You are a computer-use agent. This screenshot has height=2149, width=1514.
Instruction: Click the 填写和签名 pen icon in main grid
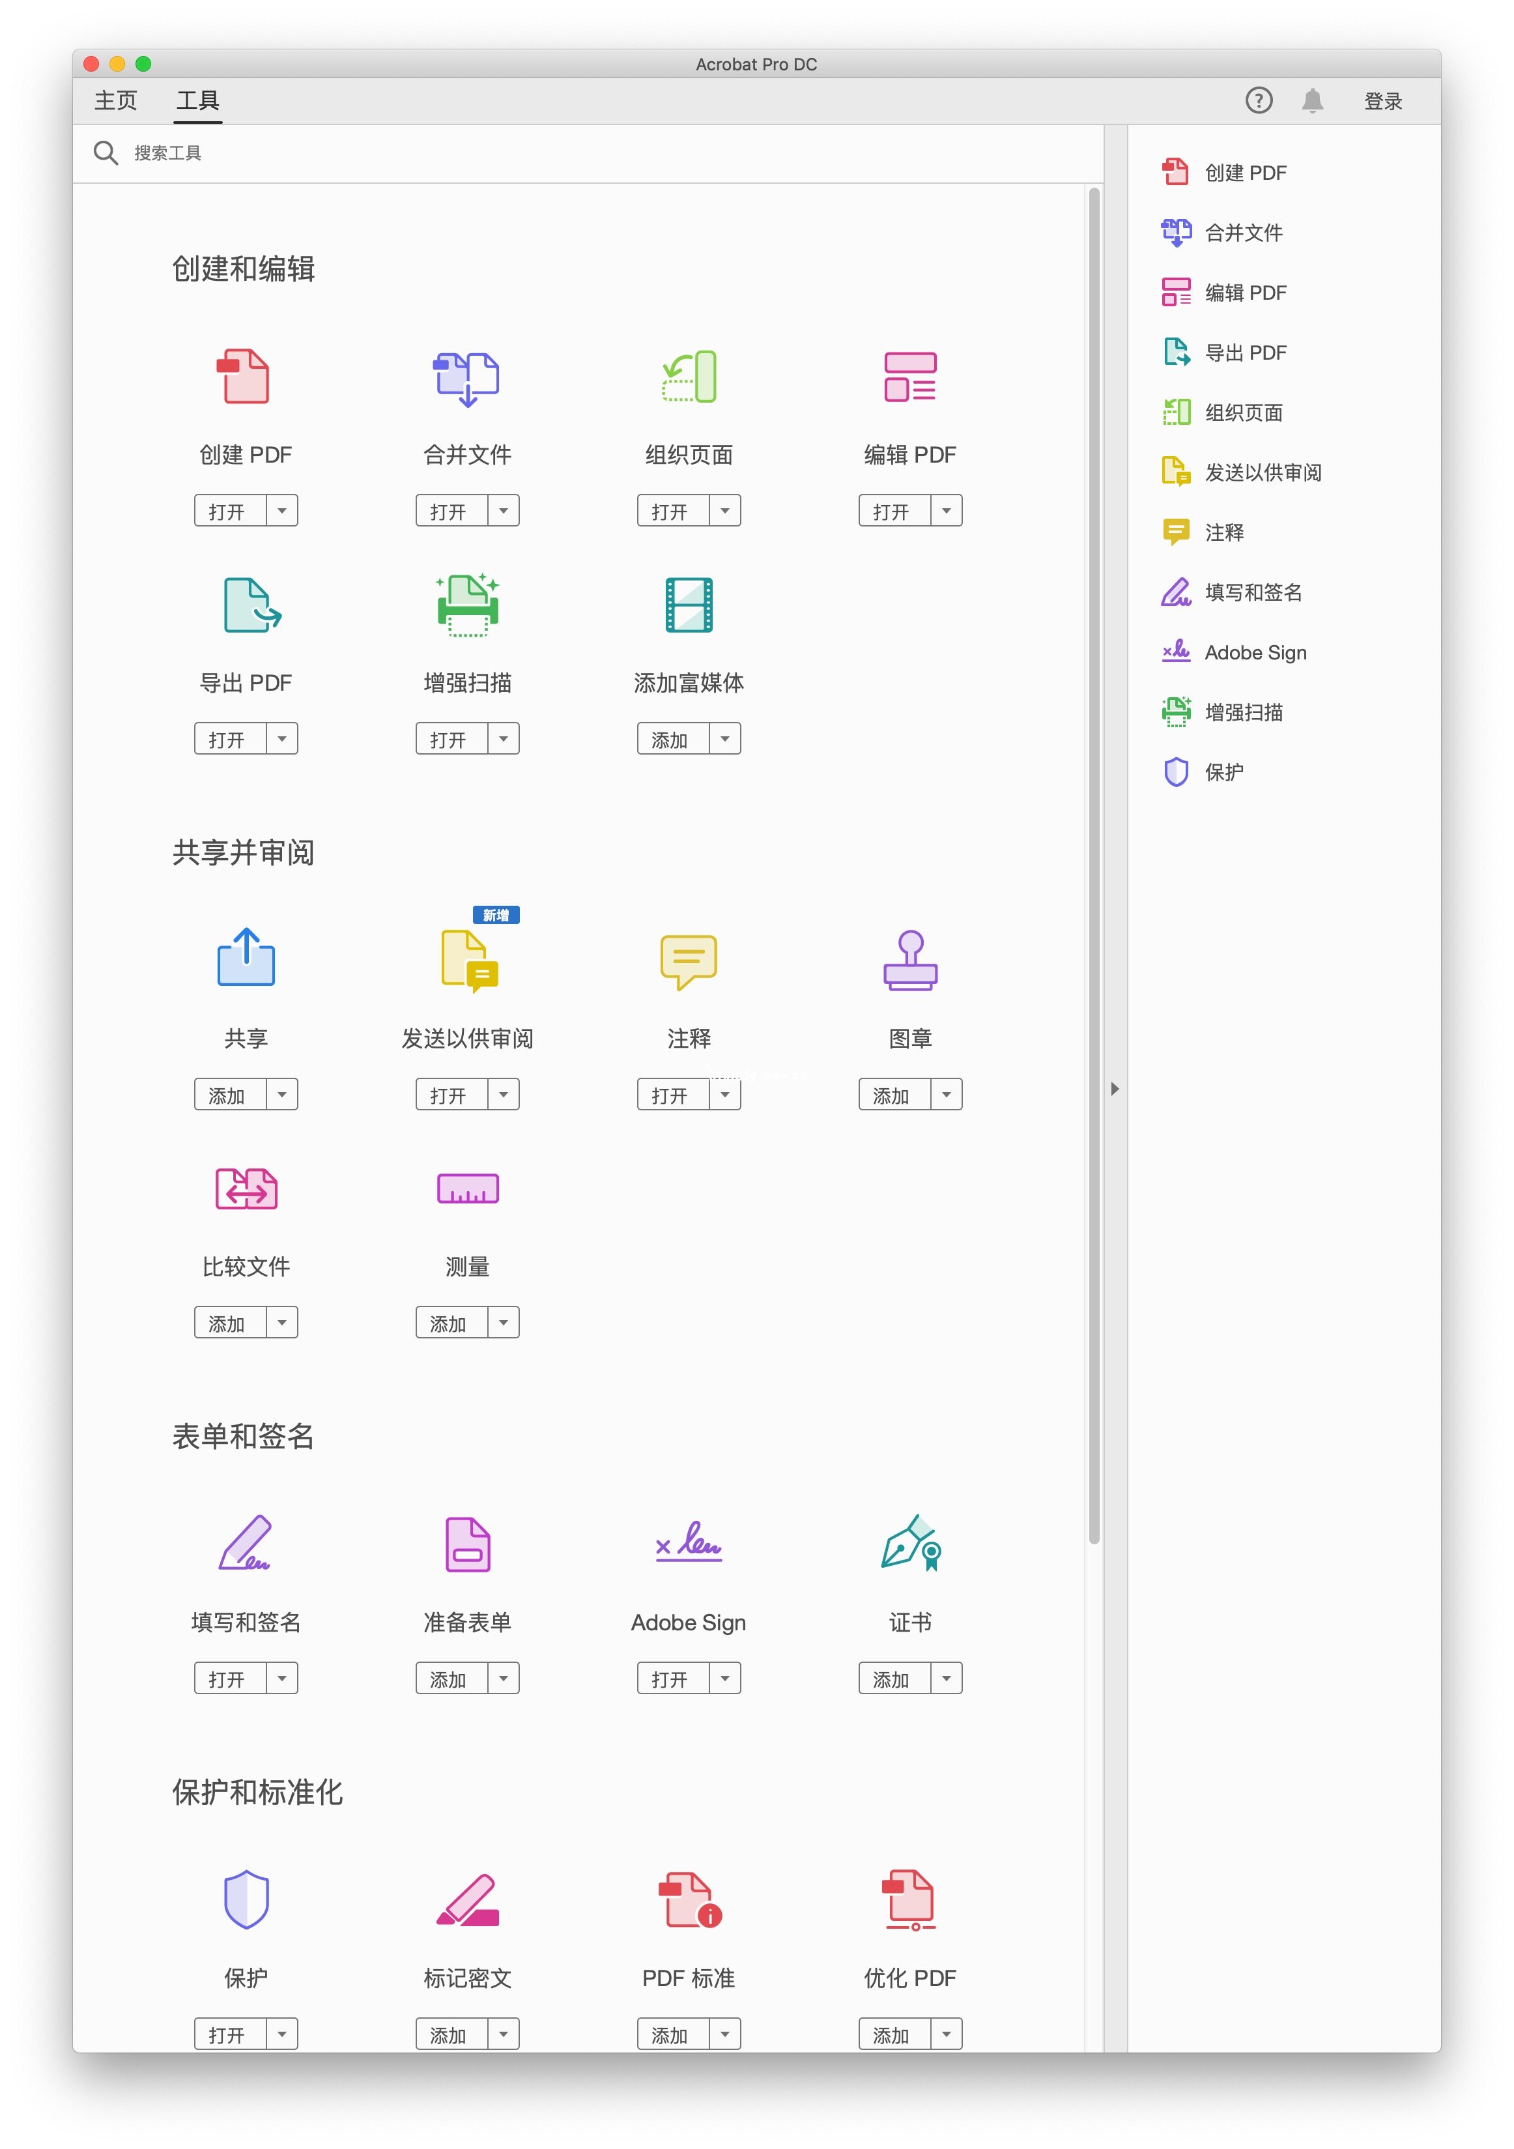tap(245, 1542)
